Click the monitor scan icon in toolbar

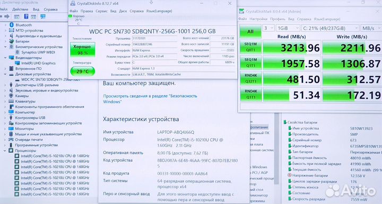pos(43,16)
